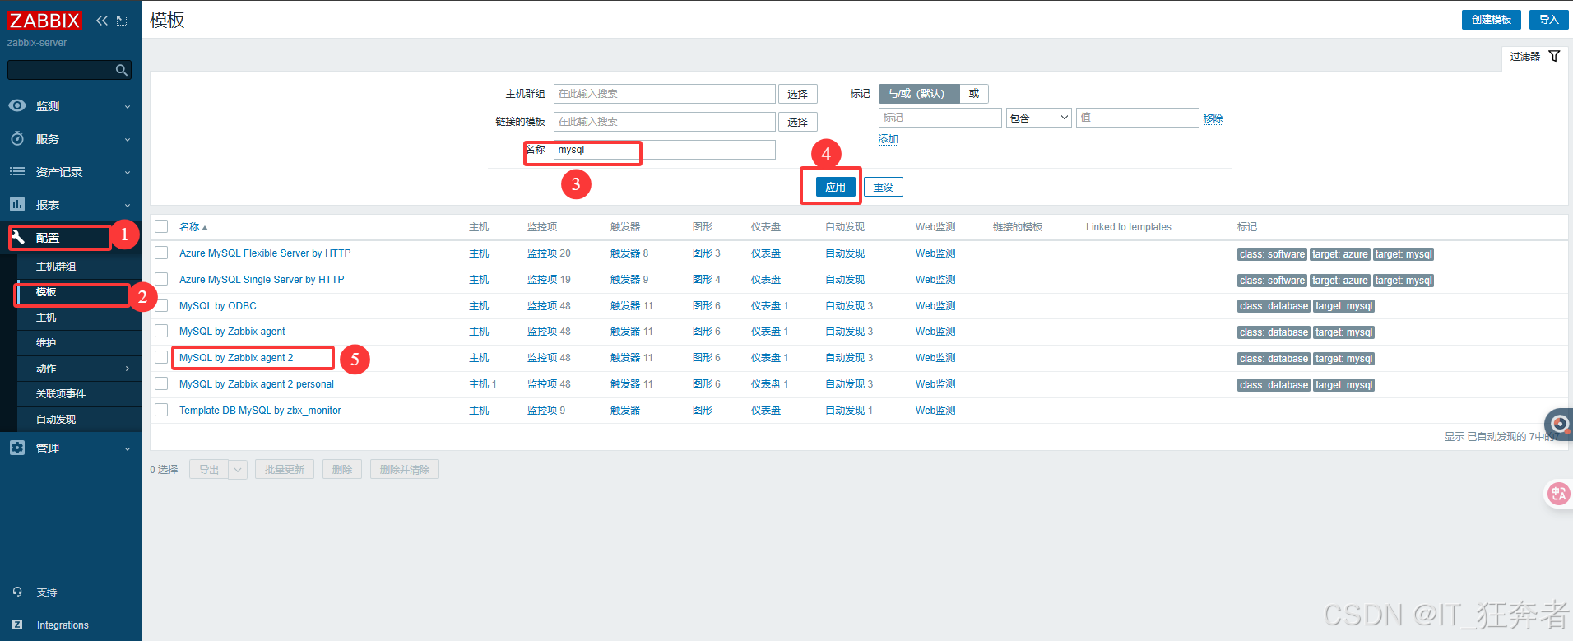Image resolution: width=1573 pixels, height=641 pixels.
Task: Check MySQL by Zabbix agent 2 personal row
Action: tap(161, 383)
